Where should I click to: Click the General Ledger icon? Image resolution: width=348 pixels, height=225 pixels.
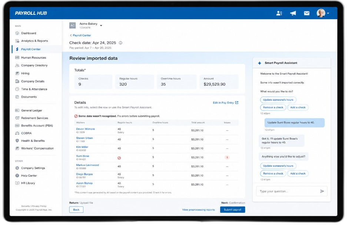(x=17, y=110)
